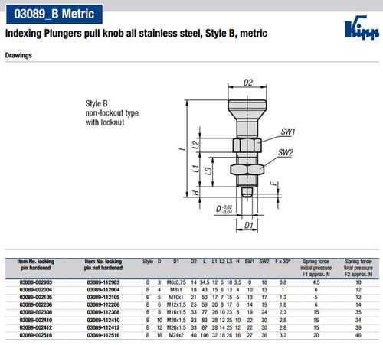Click item number 03089-112412
Viewport: 383px width, 345px height.
point(103,327)
